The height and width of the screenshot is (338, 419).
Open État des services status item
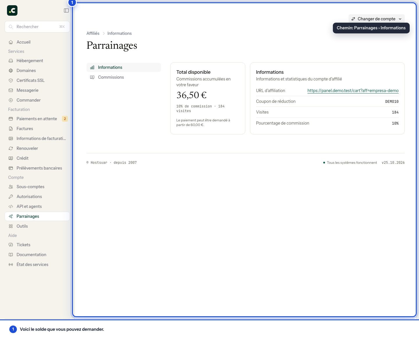click(x=37, y=265)
